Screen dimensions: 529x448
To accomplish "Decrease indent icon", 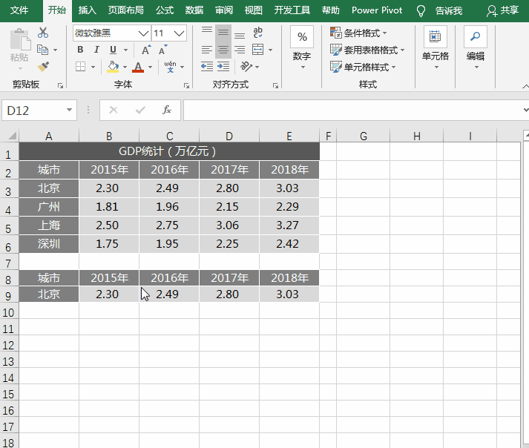I will tap(207, 67).
